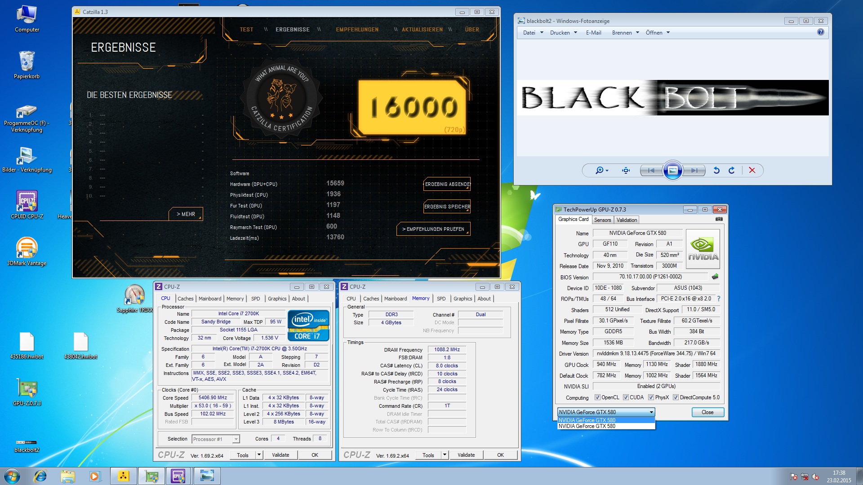Select second NVIDIA GeForce GTX 580 list entry
Image resolution: width=863 pixels, height=485 pixels.
pyautogui.click(x=606, y=426)
